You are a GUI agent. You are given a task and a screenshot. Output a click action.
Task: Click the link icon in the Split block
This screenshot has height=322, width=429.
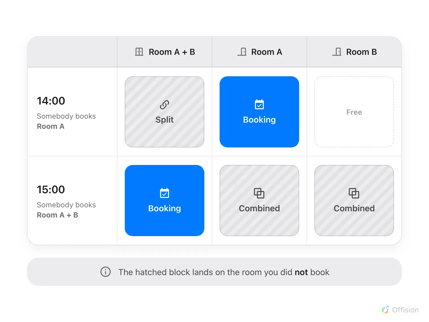point(165,105)
